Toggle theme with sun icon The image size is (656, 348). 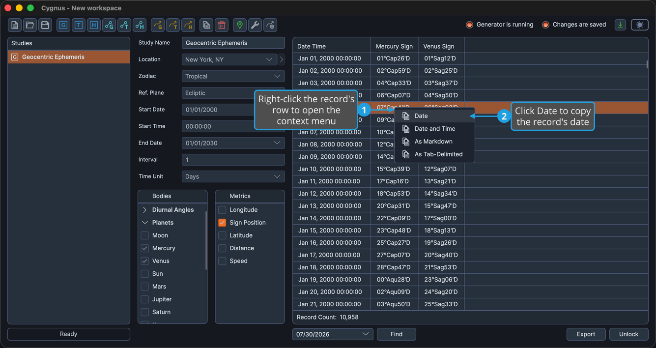(639, 25)
